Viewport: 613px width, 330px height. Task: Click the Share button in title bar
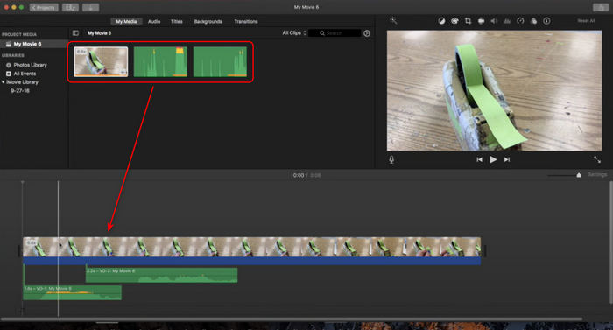[601, 7]
